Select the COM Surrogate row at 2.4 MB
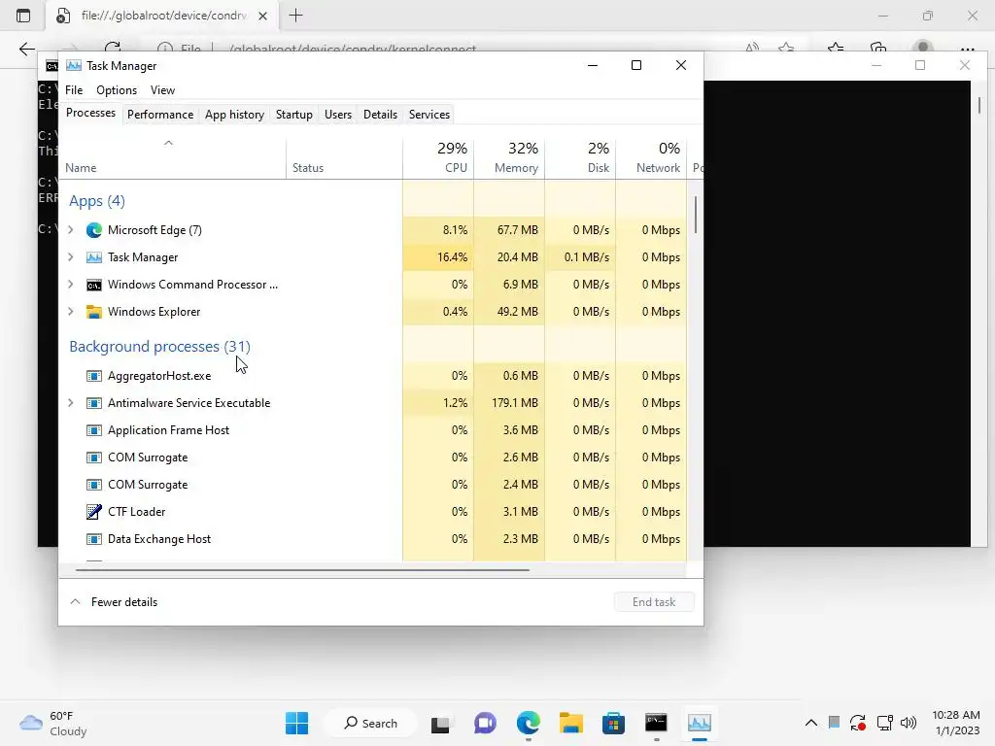Image resolution: width=995 pixels, height=746 pixels. [x=372, y=485]
